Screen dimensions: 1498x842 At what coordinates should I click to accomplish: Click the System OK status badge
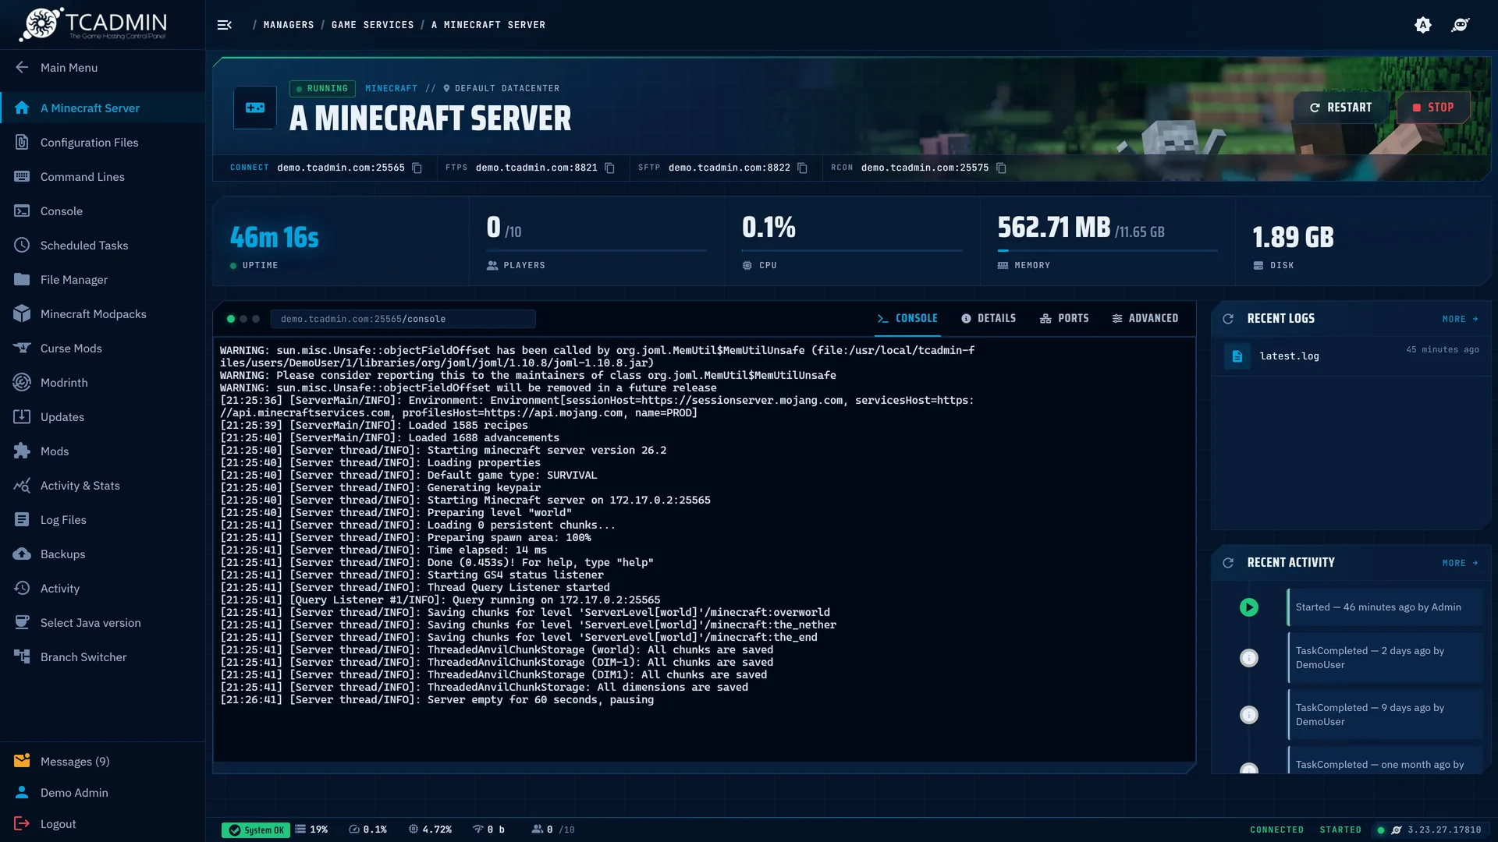tap(255, 830)
